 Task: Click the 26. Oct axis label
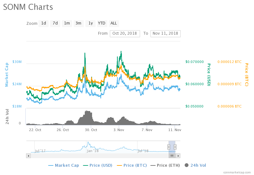63,130
